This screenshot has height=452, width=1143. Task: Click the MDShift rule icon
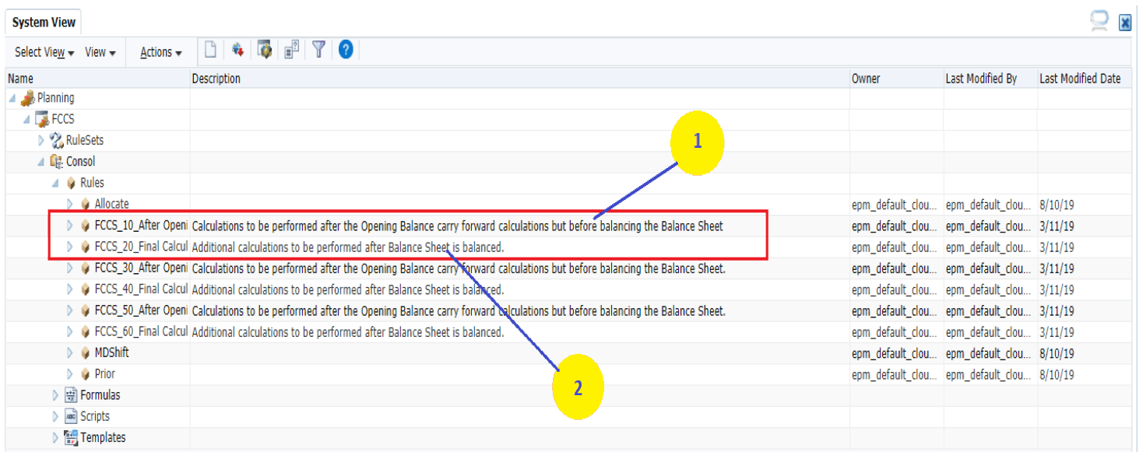tap(86, 352)
